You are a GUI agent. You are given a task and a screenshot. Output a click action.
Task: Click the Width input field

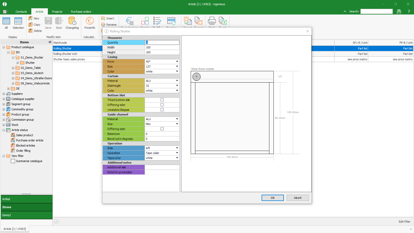pos(162,47)
